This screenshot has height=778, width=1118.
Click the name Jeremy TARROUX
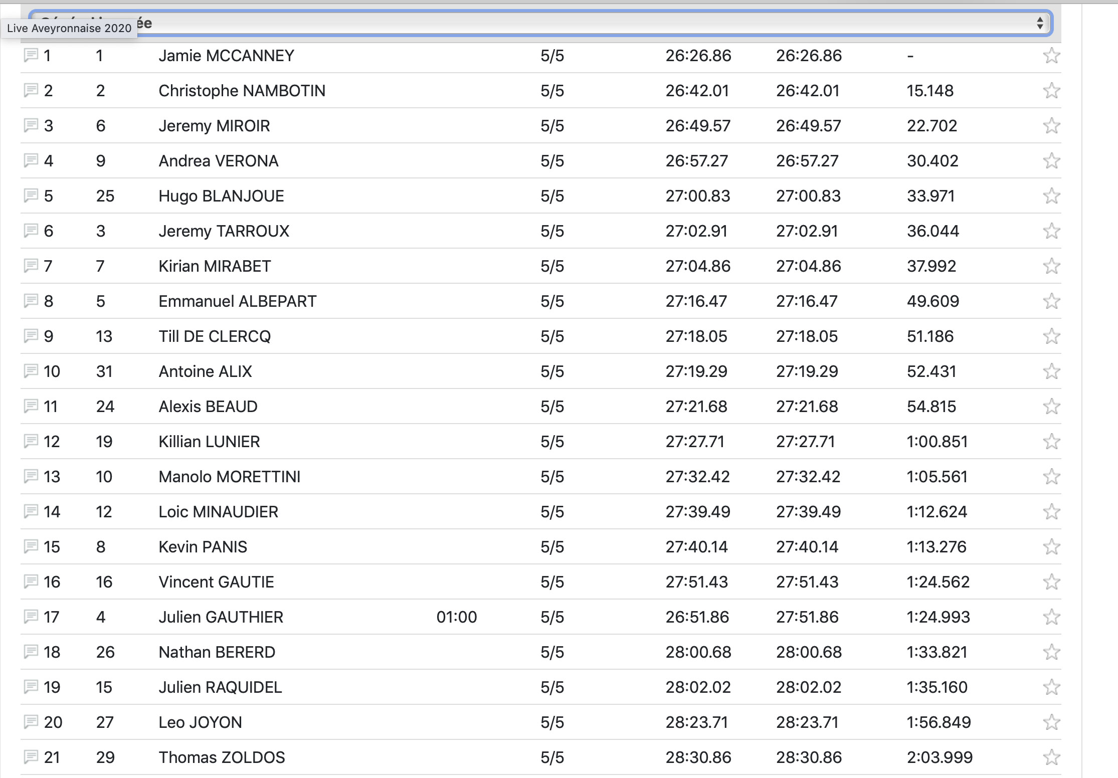[x=224, y=231]
